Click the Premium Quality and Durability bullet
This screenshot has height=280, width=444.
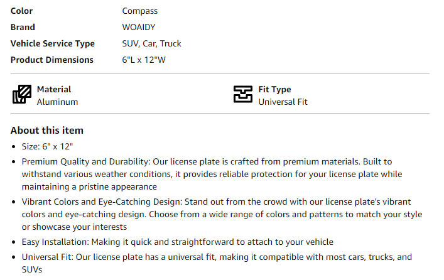(212, 174)
